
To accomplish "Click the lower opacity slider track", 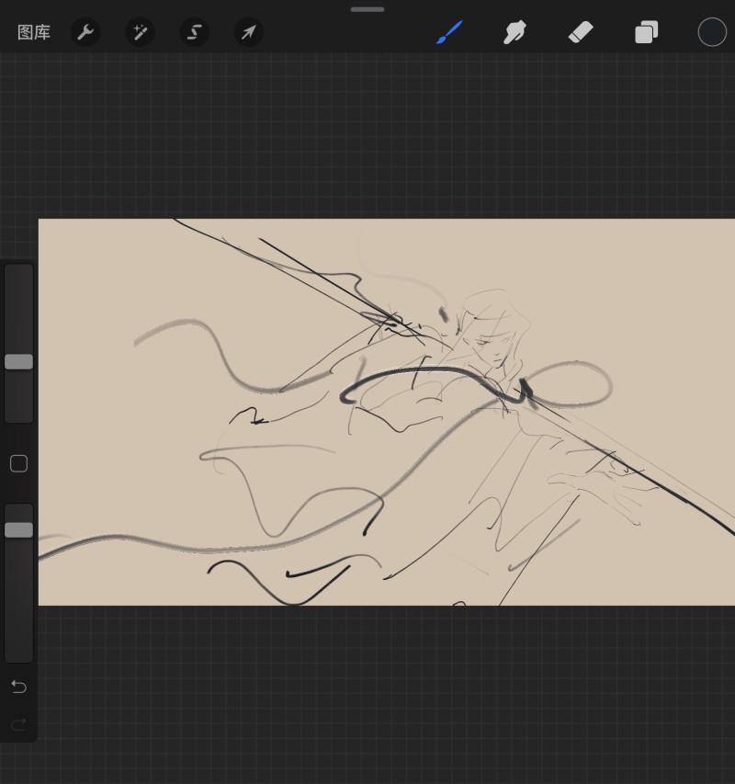I will click(x=19, y=583).
